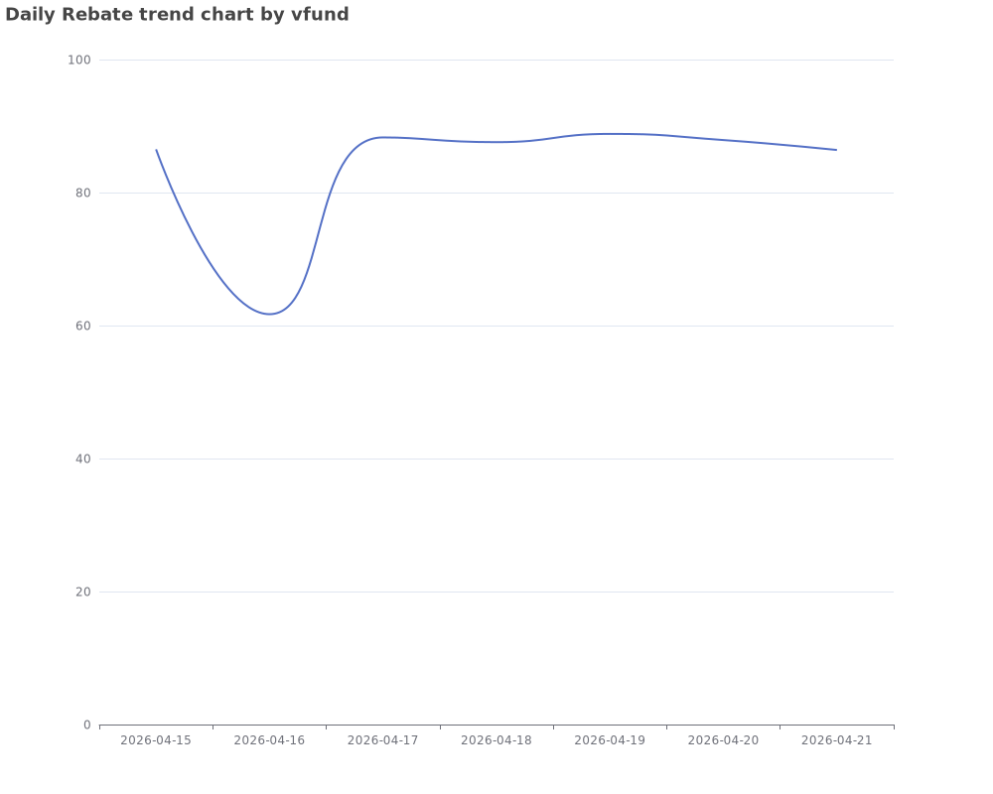Click the 2026-04-18 x-axis date label
This screenshot has width=993, height=794.
496,740
